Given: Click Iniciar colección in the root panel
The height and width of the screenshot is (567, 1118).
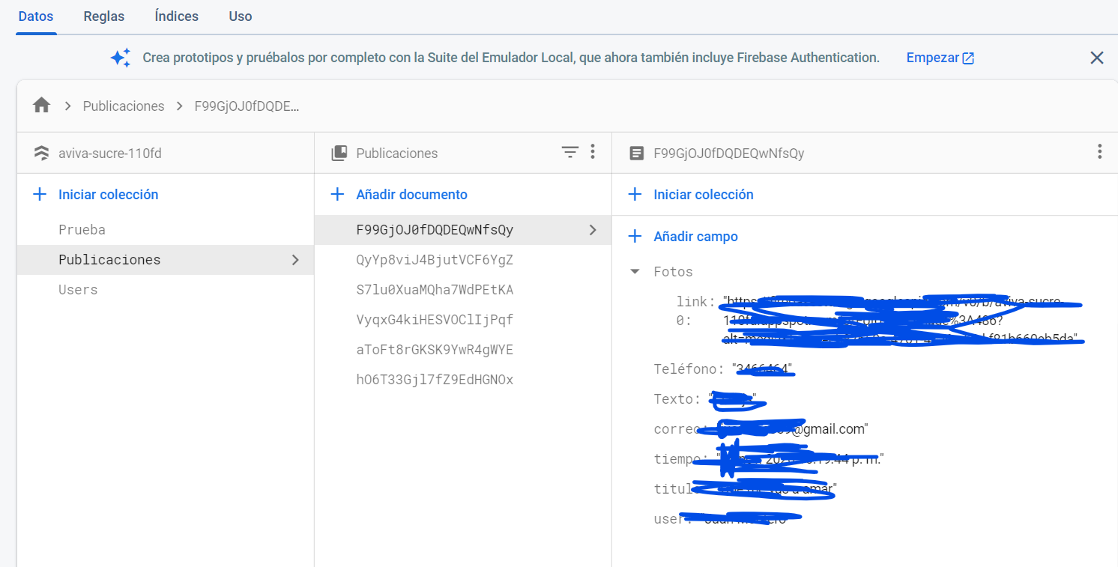Looking at the screenshot, I should (x=109, y=194).
